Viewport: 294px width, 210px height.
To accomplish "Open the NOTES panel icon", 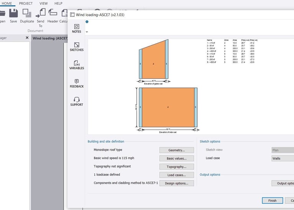I will click(x=77, y=27).
